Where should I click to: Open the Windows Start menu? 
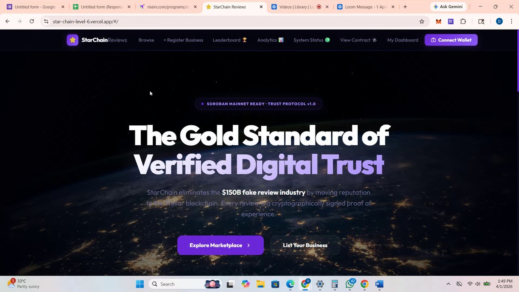click(140, 284)
